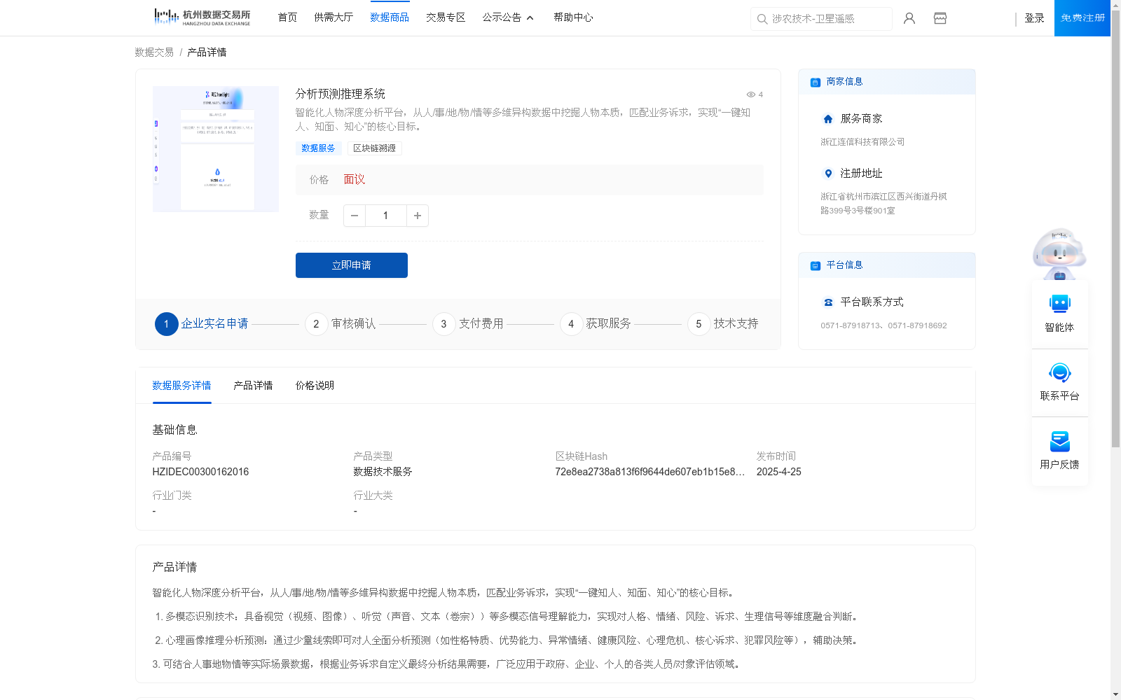This screenshot has width=1121, height=700.
Task: Open 交易专区 navigation item
Action: (x=446, y=17)
